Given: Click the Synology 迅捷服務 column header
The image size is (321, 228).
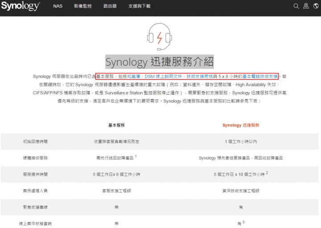Looking at the screenshot, I should (x=241, y=125).
